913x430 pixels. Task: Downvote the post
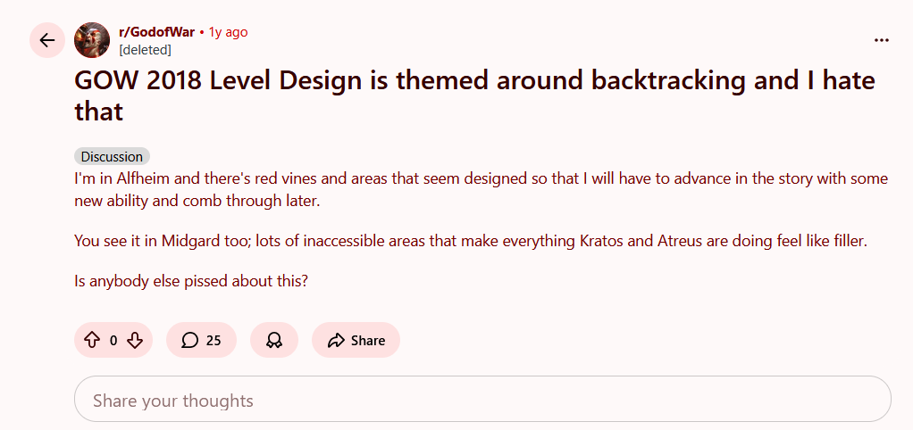click(x=135, y=340)
